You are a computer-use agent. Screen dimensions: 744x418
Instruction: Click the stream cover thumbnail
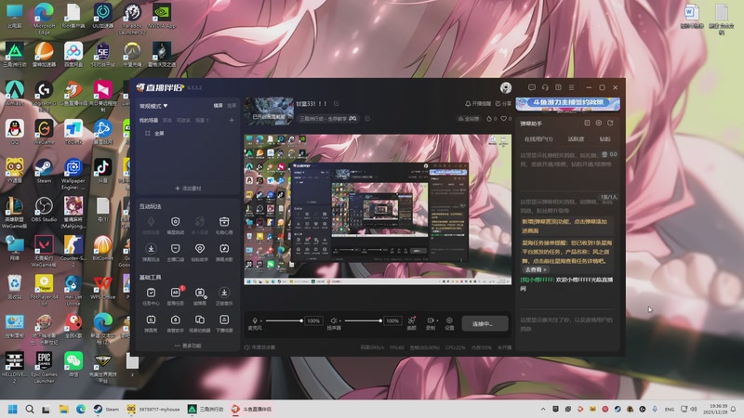coord(269,111)
